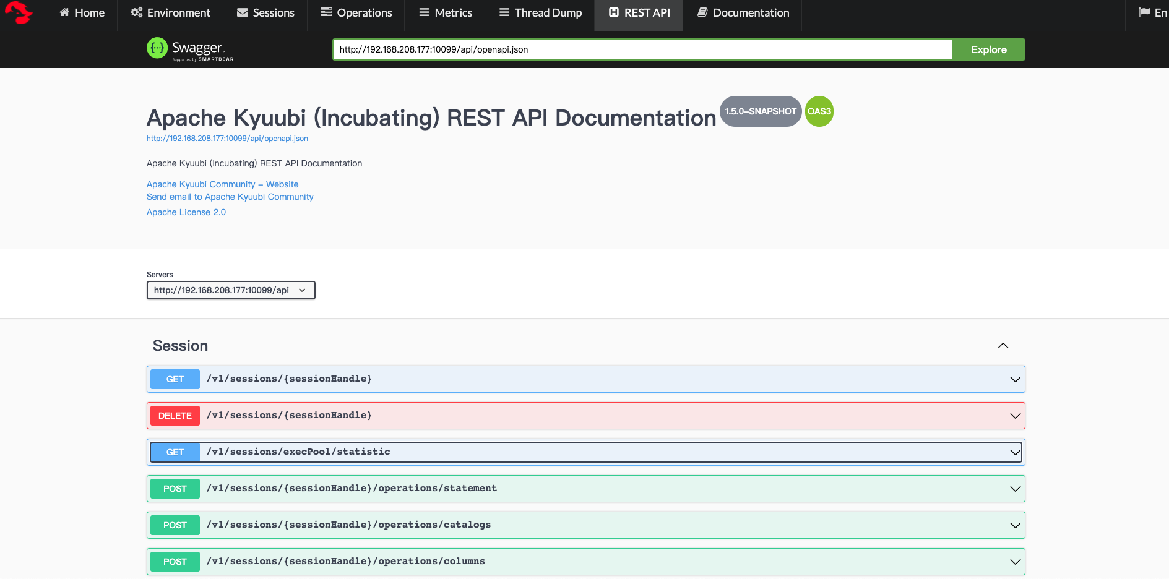Image resolution: width=1169 pixels, height=579 pixels.
Task: Click POST badge for operations/columns
Action: [x=175, y=562]
